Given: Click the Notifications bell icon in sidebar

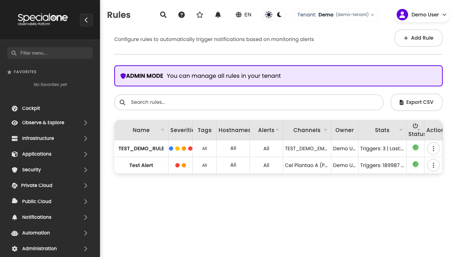Looking at the screenshot, I should [15, 217].
